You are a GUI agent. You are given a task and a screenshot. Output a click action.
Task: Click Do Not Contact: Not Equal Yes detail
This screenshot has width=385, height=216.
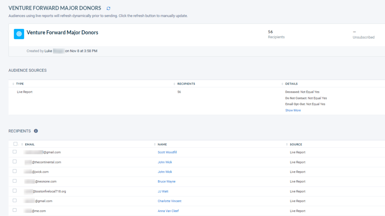pyautogui.click(x=306, y=98)
